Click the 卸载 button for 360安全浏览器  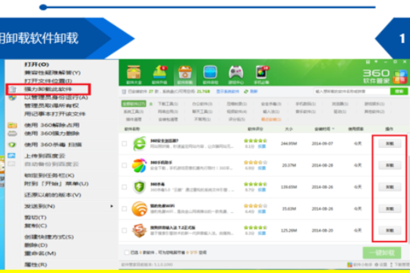coord(389,143)
